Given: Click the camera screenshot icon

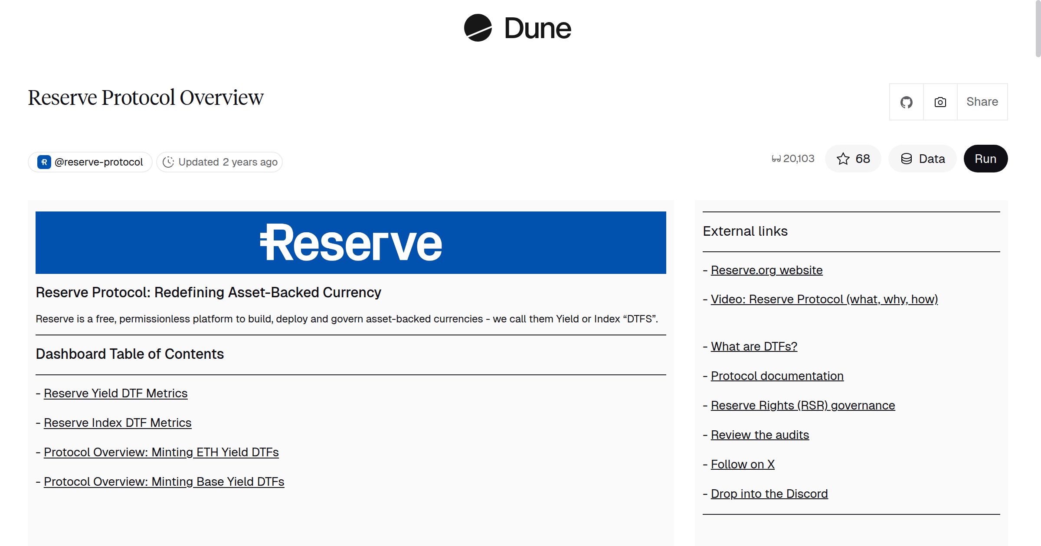Looking at the screenshot, I should 940,101.
